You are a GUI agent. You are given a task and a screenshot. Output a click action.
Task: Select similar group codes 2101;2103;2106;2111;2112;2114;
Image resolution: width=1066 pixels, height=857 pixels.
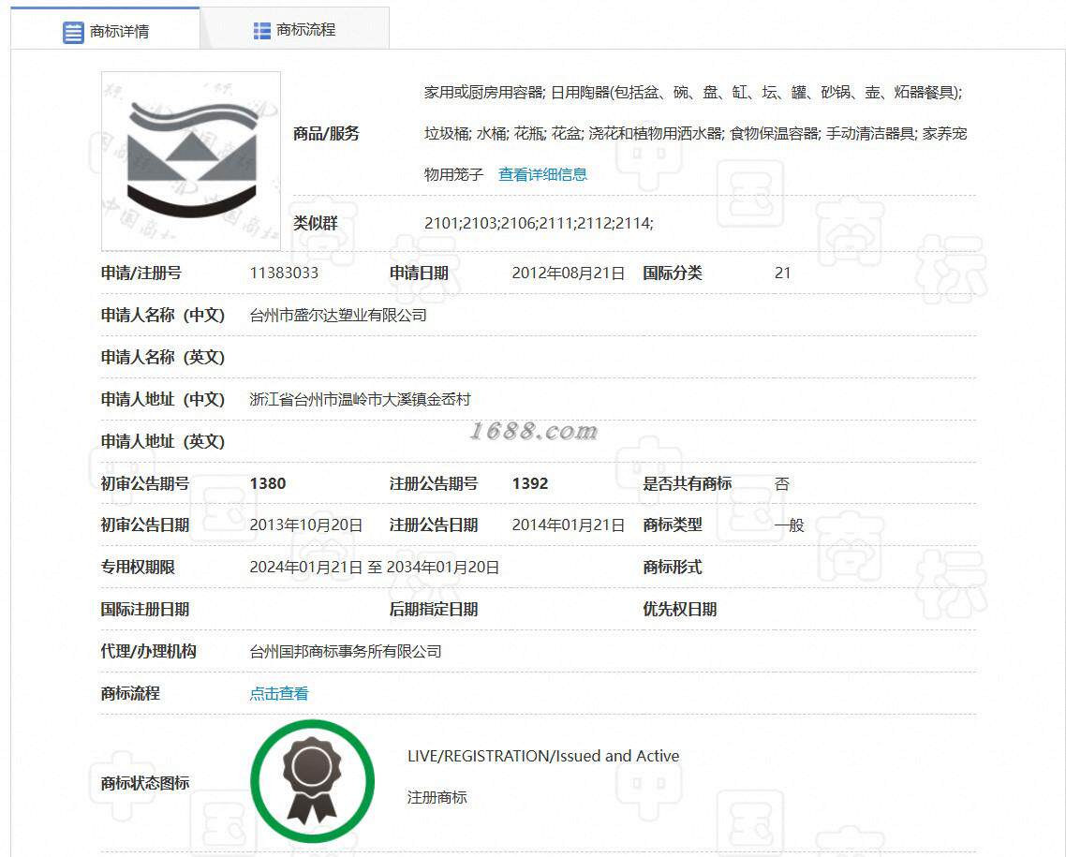(x=539, y=223)
